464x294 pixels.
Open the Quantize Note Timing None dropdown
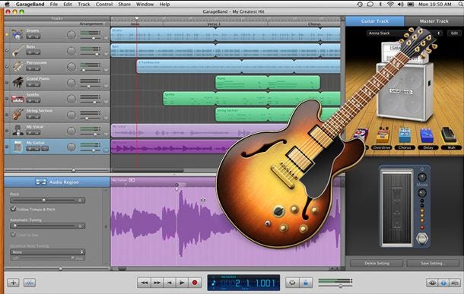pos(47,252)
